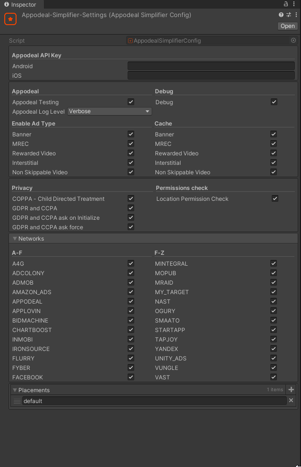Uncheck COPPA Child Directed Treatment

131,199
